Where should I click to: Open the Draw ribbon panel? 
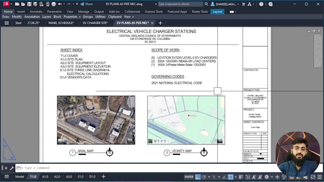6,17
